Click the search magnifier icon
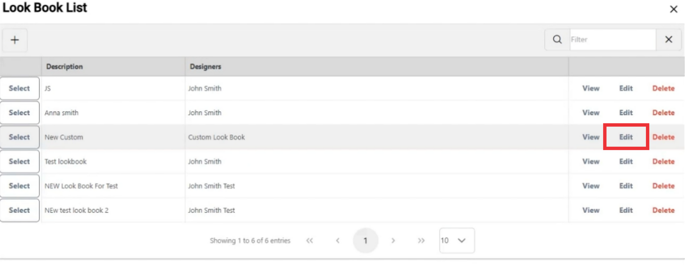The width and height of the screenshot is (685, 265). (x=557, y=40)
